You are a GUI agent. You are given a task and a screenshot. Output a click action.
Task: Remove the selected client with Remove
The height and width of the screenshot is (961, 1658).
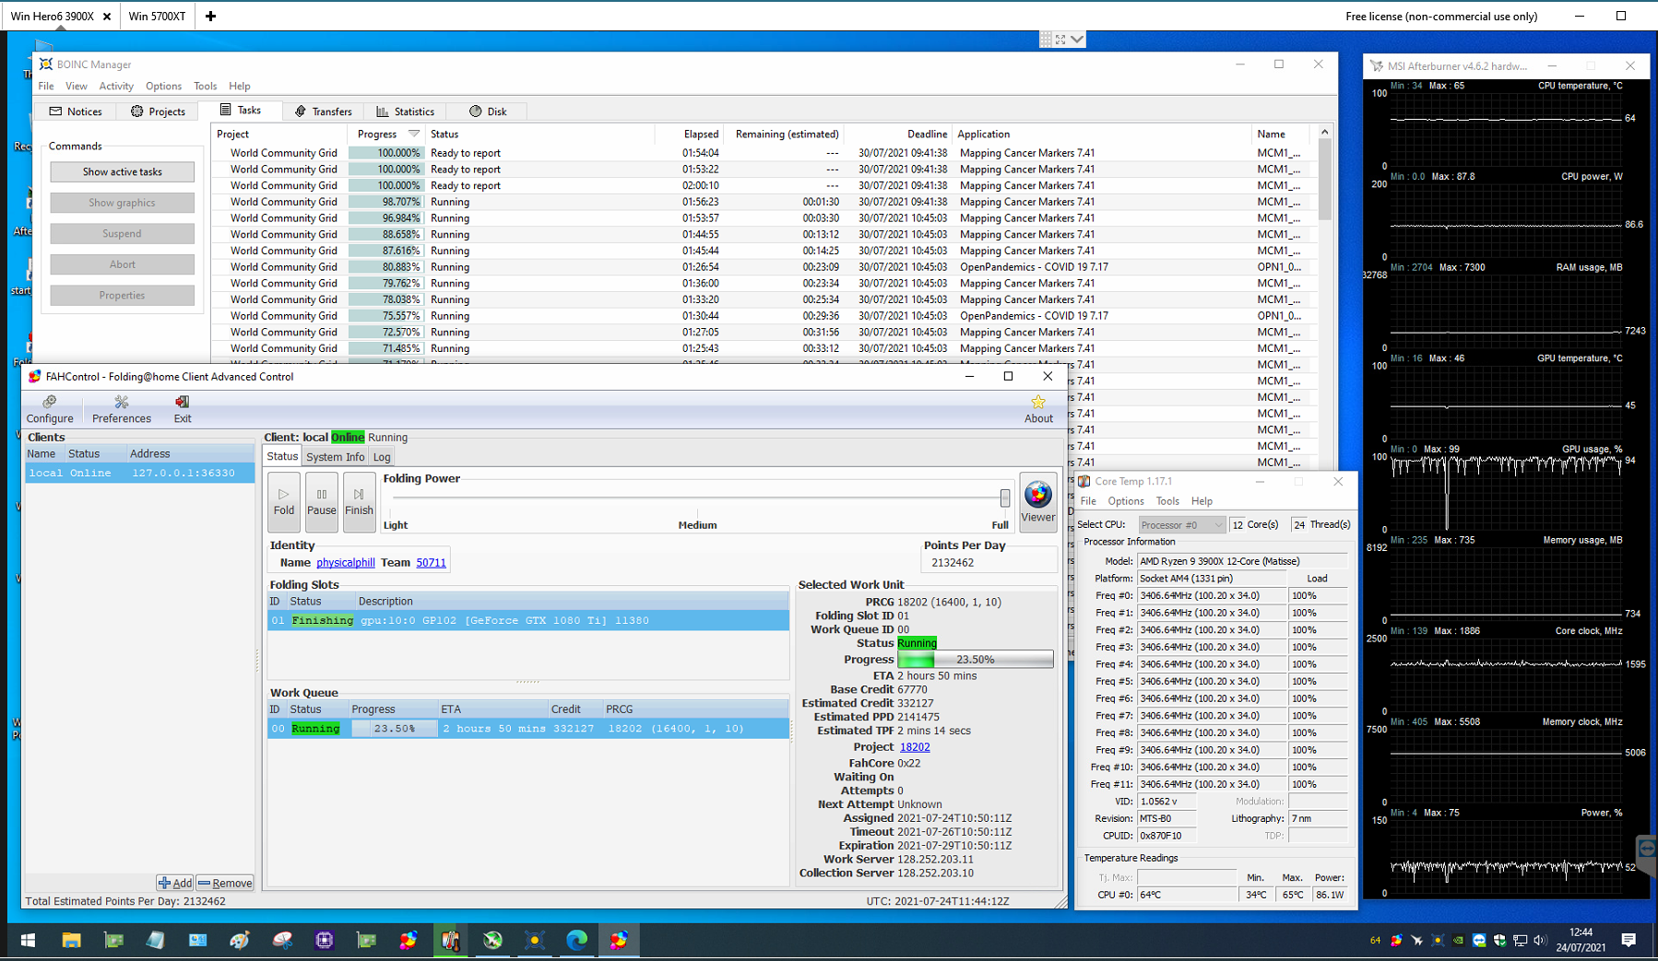[x=225, y=883]
